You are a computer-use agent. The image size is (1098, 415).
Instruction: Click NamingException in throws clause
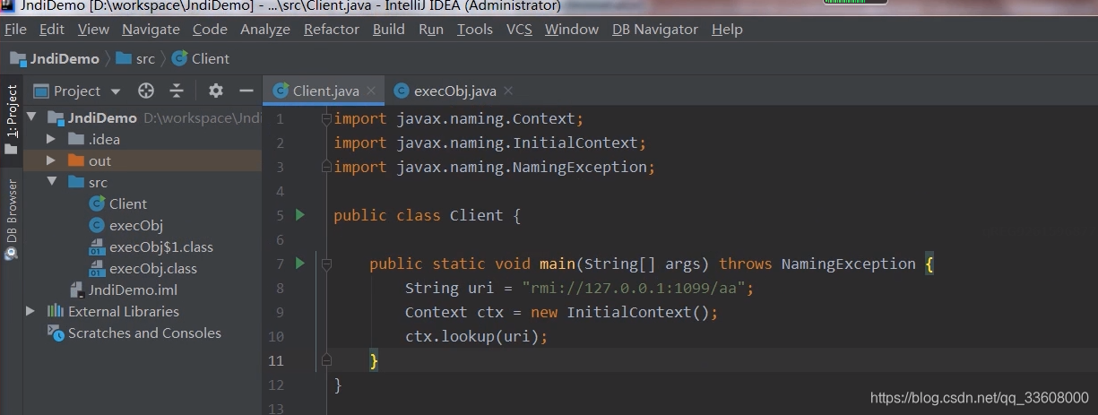pos(849,264)
